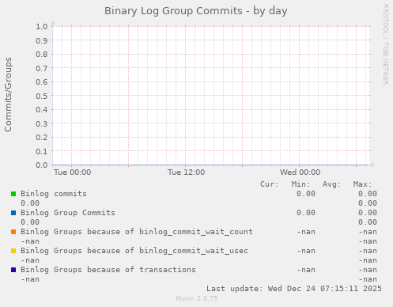This screenshot has width=393, height=307.
Task: Click the Cur: column header
Action: pos(270,184)
